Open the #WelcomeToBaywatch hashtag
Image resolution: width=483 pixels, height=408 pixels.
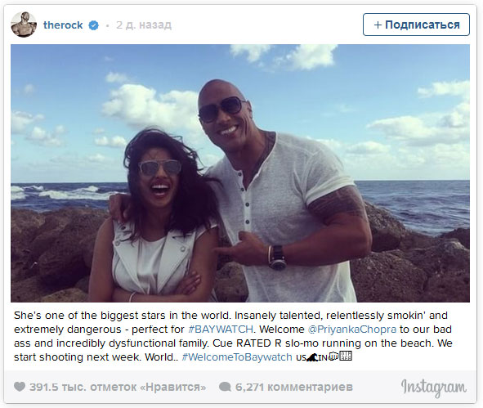237,356
